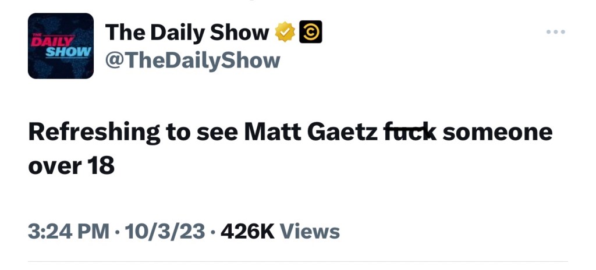596x270 pixels.
Task: Open the @TheDailyShow handle link
Action: click(x=193, y=60)
